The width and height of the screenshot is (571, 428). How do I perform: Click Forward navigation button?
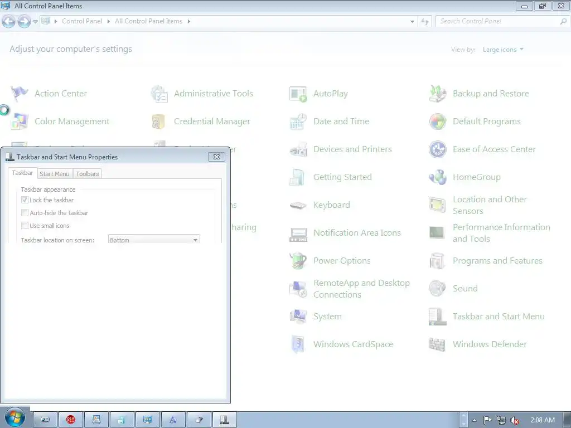24,22
